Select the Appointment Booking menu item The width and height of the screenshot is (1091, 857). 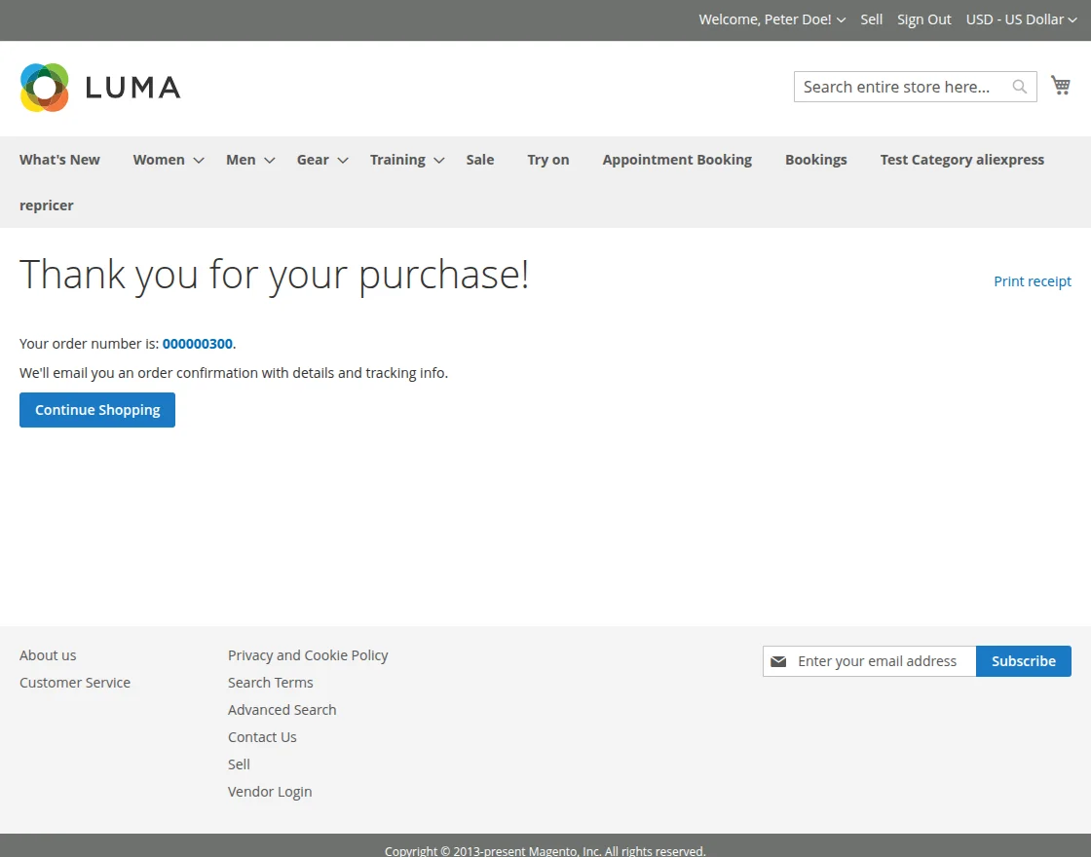(x=677, y=159)
